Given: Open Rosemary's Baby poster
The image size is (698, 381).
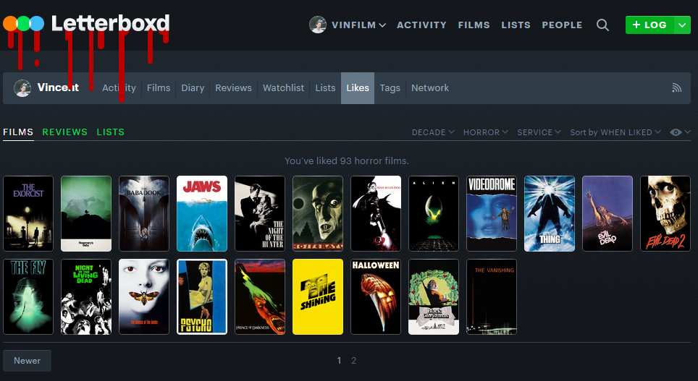Looking at the screenshot, I should coord(86,213).
